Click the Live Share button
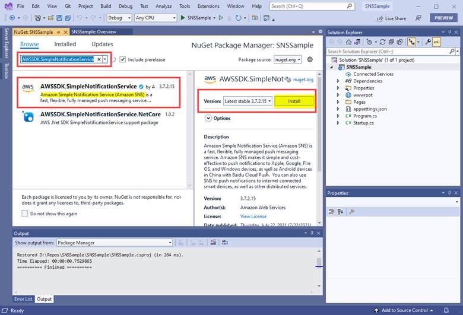Screen dimensions: 463x315 point(392,18)
